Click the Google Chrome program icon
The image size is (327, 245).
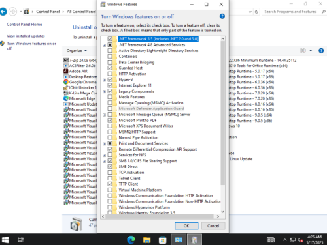point(65,82)
